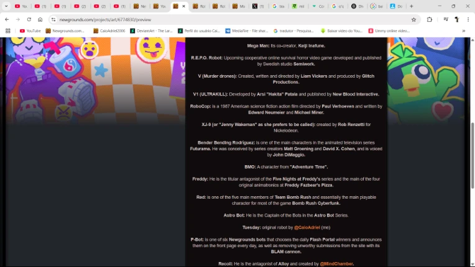This screenshot has height=267, width=475.
Task: View site information for newgrounds.com
Action: [x=53, y=19]
